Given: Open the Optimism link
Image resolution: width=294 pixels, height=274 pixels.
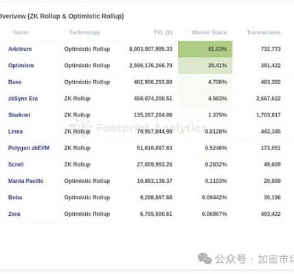Looking at the screenshot, I should pos(21,66).
